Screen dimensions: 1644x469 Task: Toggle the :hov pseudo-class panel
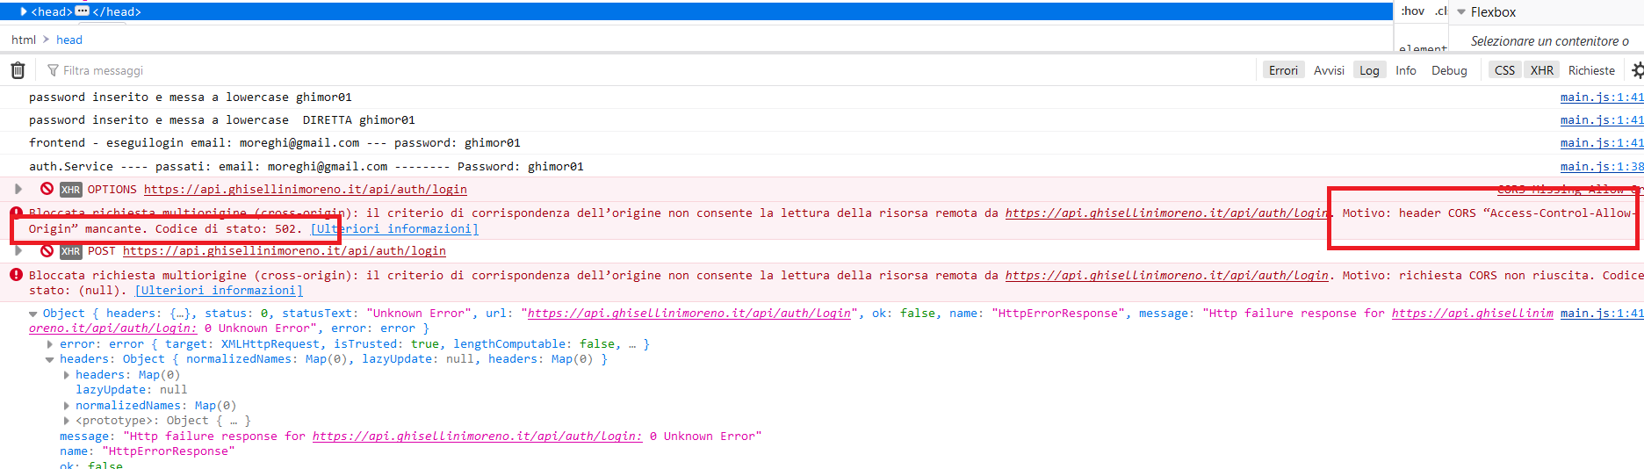(x=1413, y=11)
